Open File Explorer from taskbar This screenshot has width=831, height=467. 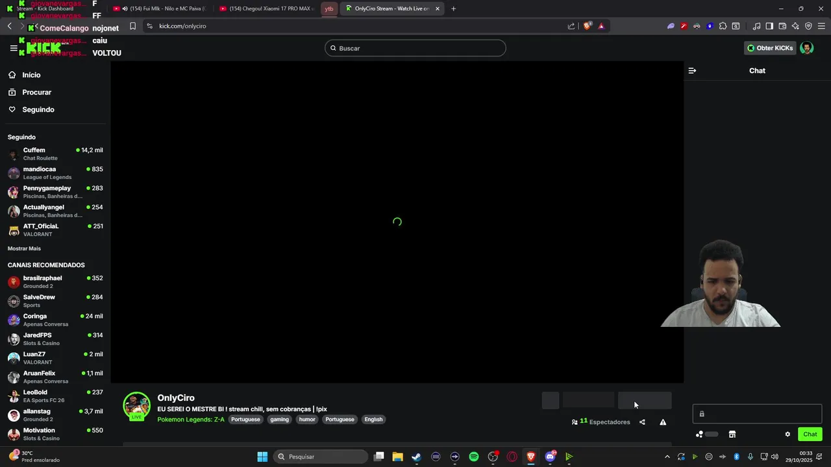[x=397, y=457]
